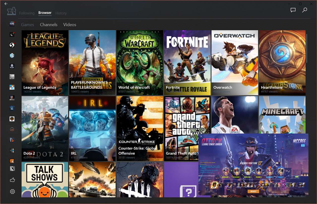Open the orange letter b channel avatar
The image size is (317, 204).
point(12,140)
